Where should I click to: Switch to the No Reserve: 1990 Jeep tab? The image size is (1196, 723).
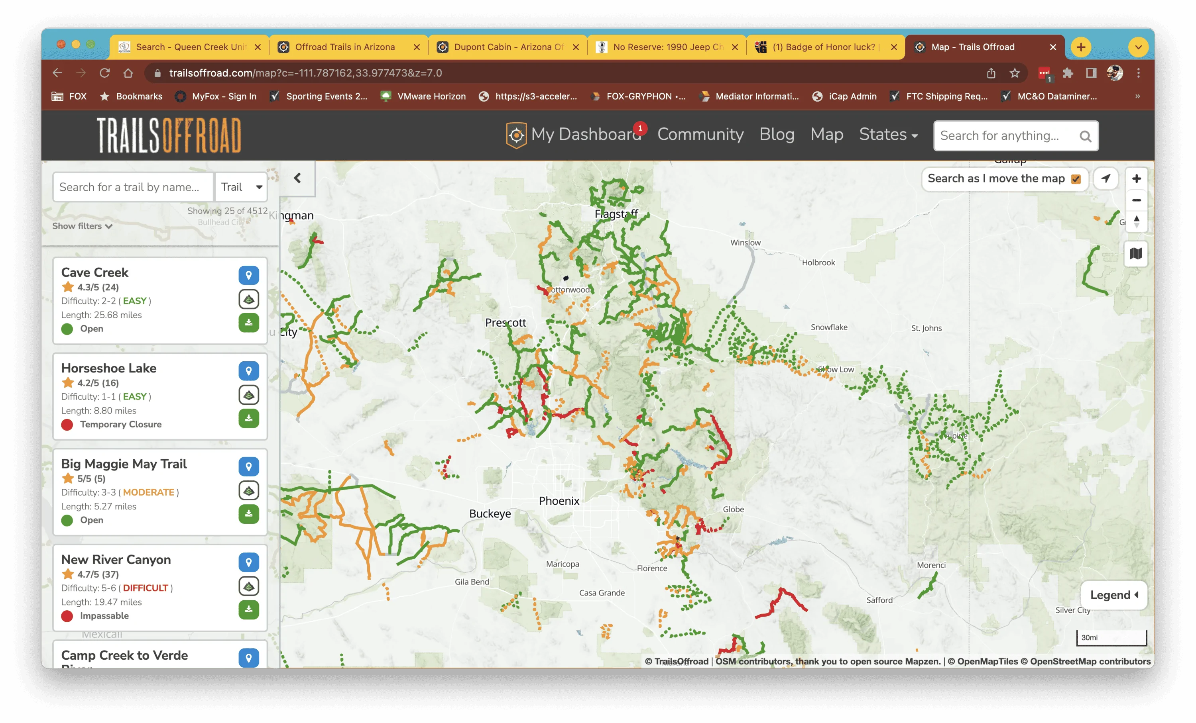pyautogui.click(x=667, y=47)
